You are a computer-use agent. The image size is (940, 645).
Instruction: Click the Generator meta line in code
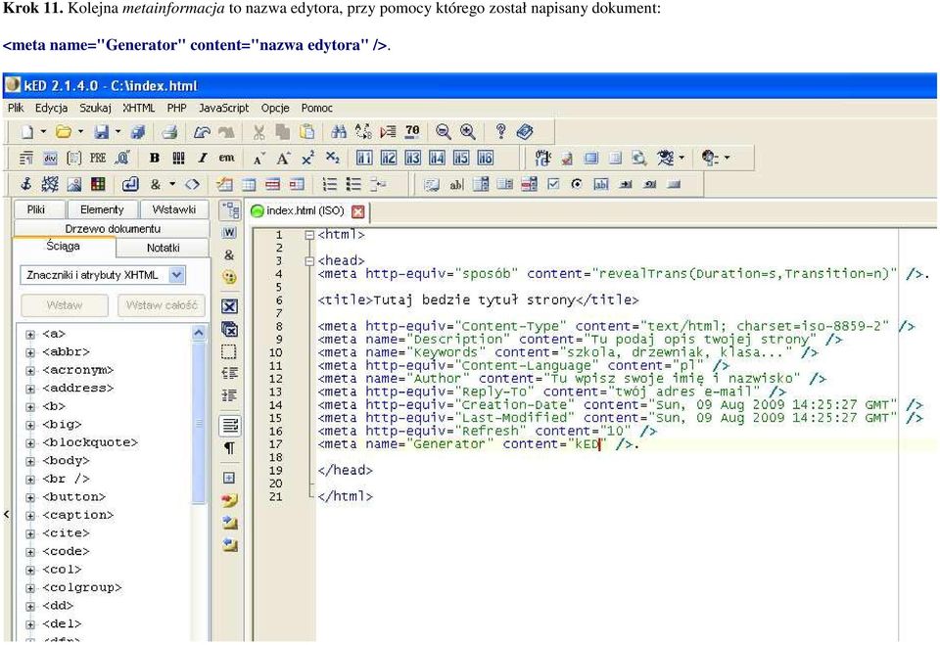point(478,444)
